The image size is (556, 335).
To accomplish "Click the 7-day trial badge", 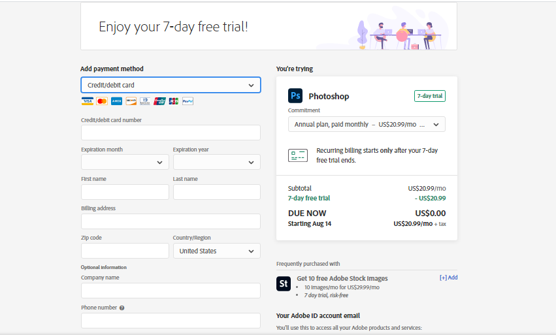I will [x=430, y=96].
